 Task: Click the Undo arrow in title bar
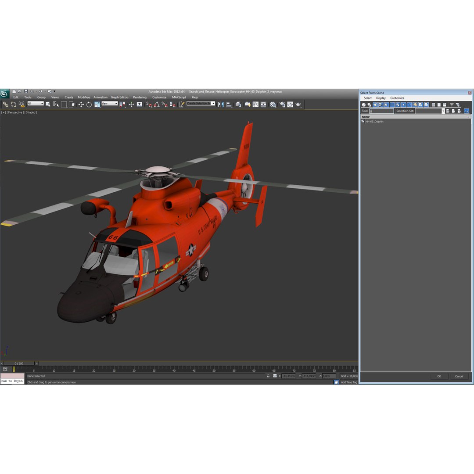tap(32, 91)
